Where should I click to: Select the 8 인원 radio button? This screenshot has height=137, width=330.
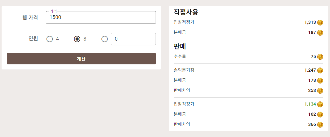(77, 39)
